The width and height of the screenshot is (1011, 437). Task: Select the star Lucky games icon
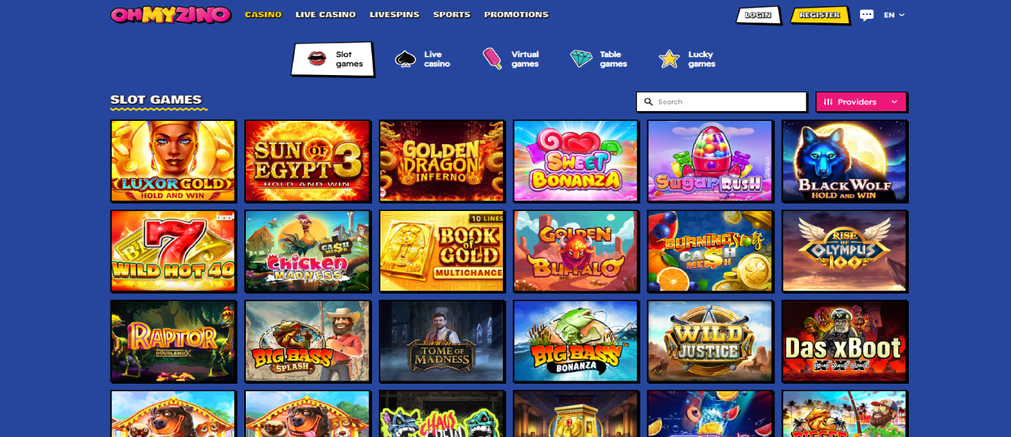(669, 59)
